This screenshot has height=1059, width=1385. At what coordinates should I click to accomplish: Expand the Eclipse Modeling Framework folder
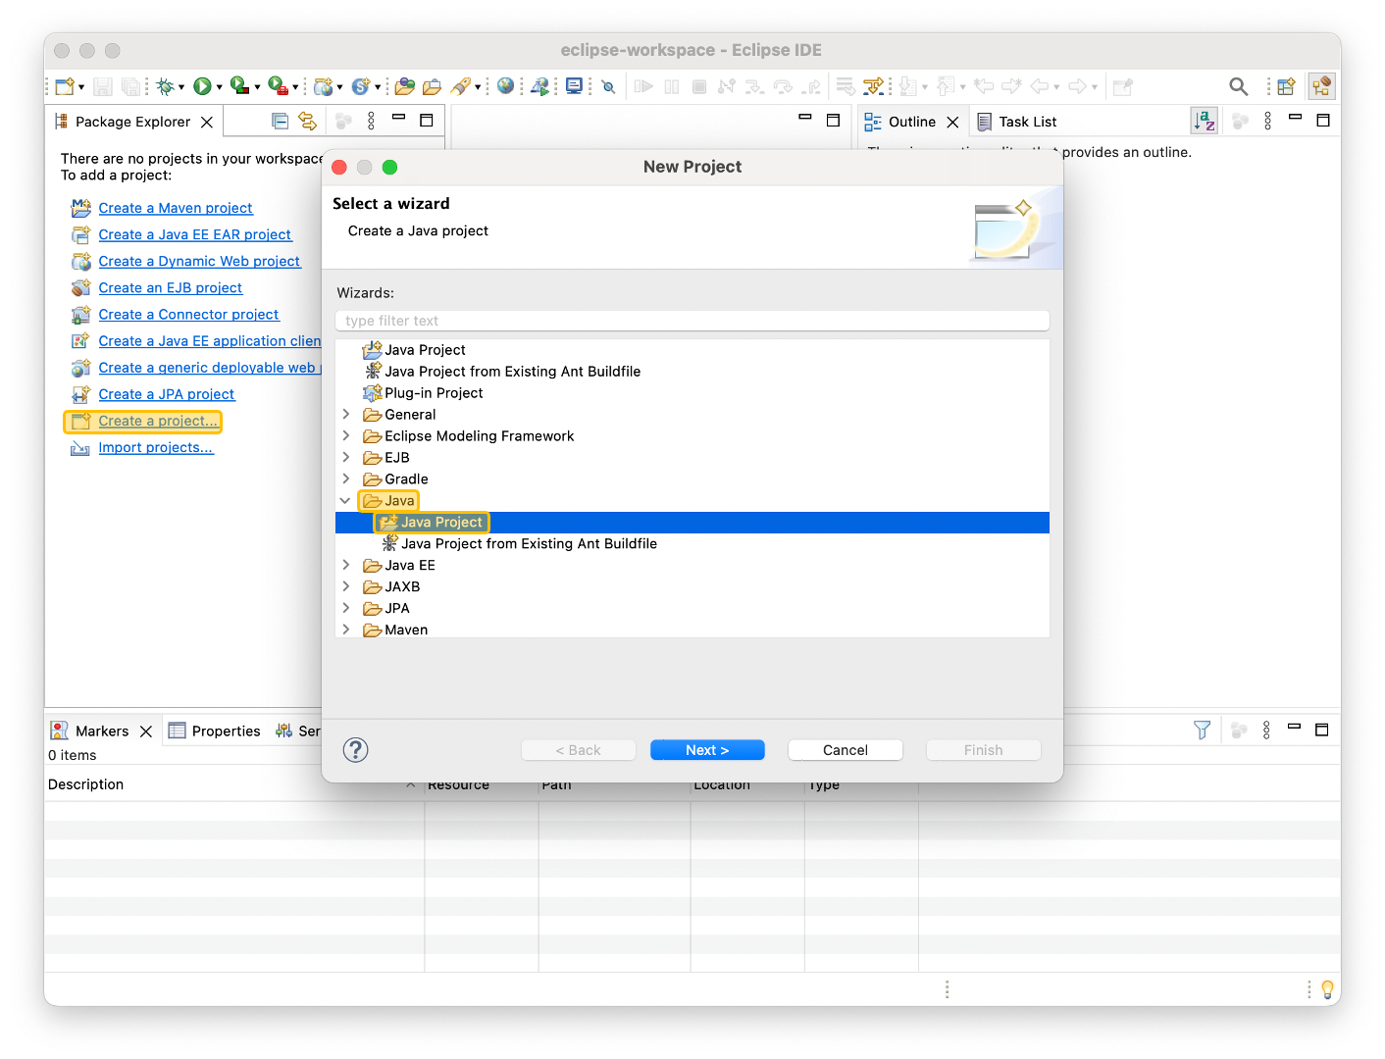pyautogui.click(x=345, y=435)
